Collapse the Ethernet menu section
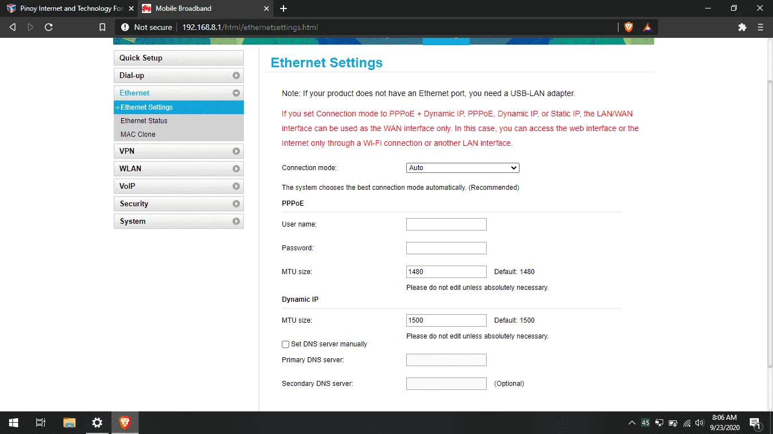This screenshot has height=434, width=773. [x=179, y=93]
